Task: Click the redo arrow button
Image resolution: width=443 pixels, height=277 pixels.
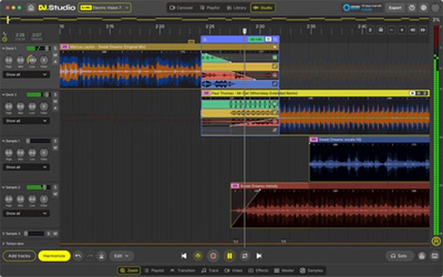Action: pyautogui.click(x=90, y=256)
